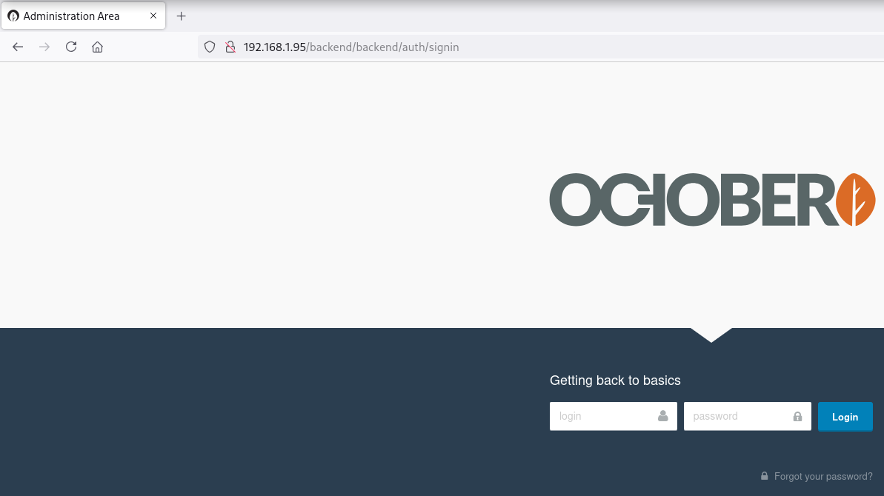
Task: Focus the password input field
Action: pos(737,416)
